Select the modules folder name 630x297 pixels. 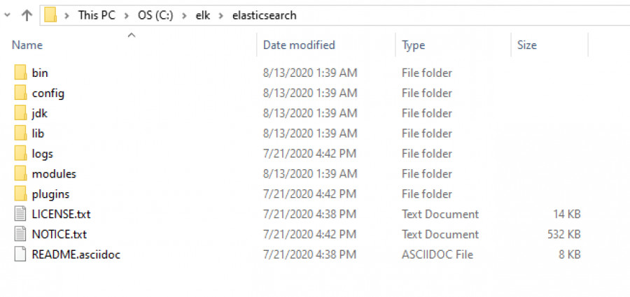coord(54,174)
